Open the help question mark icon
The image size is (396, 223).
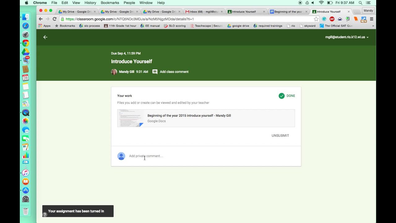coord(45,215)
